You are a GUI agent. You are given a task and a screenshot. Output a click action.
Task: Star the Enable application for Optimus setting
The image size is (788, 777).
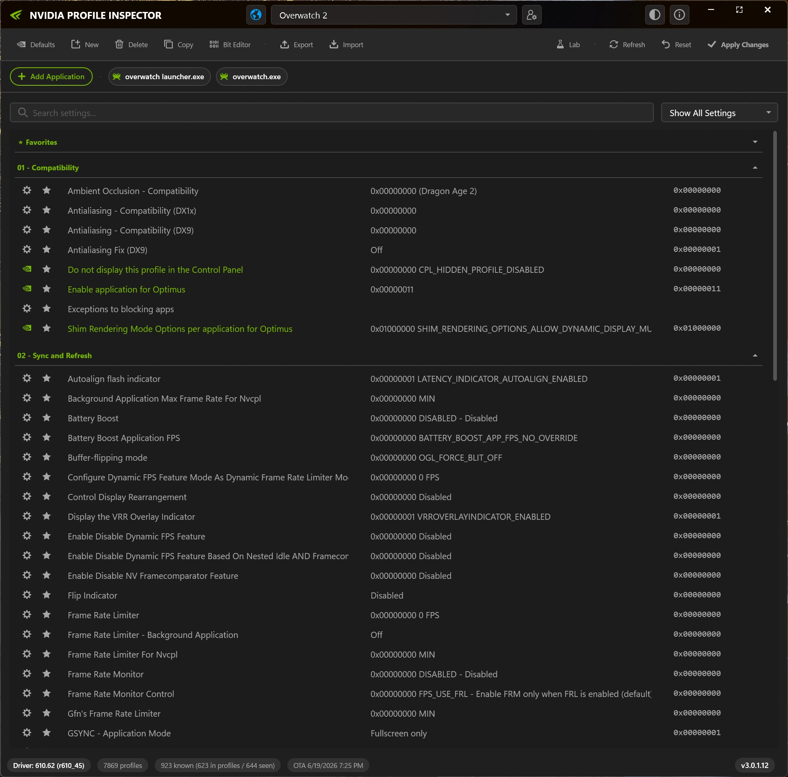pos(47,289)
